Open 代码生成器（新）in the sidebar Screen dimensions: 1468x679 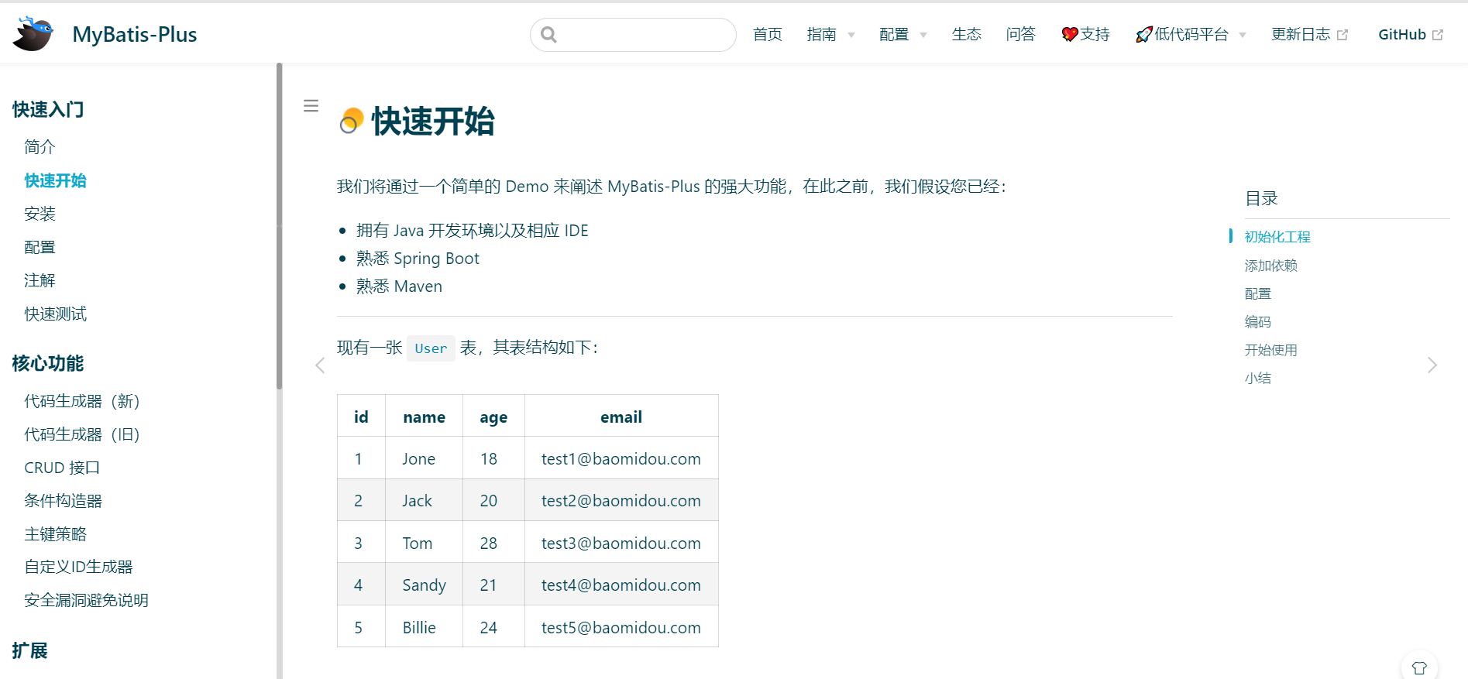(x=82, y=401)
